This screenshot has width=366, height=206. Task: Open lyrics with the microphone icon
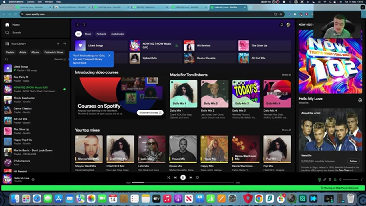pos(325,179)
